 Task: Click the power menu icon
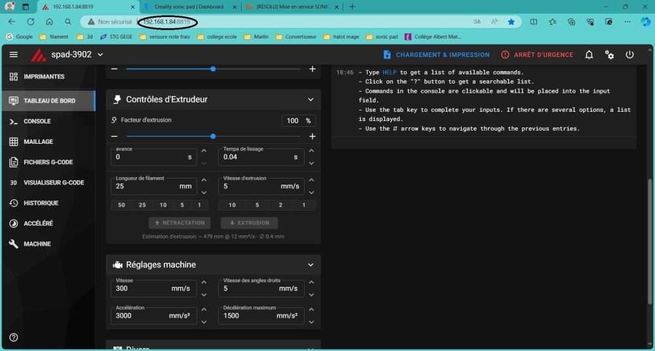[629, 55]
